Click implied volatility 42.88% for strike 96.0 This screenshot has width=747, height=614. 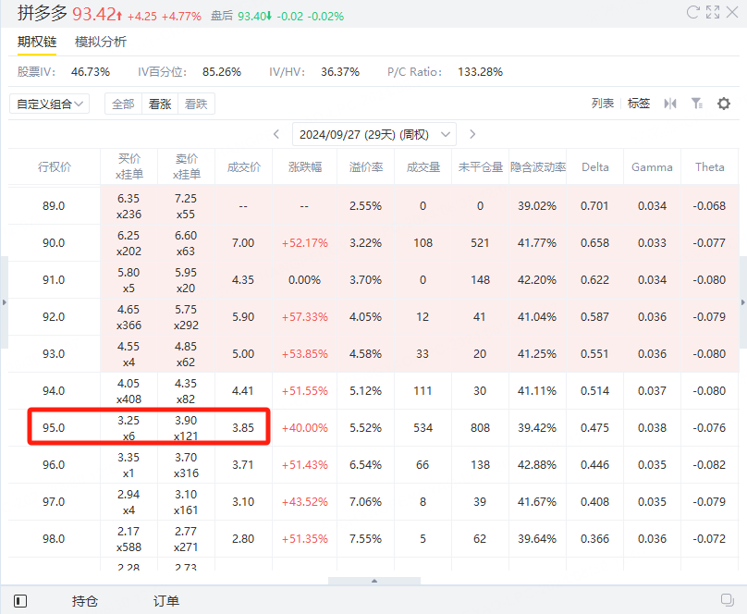(x=537, y=464)
